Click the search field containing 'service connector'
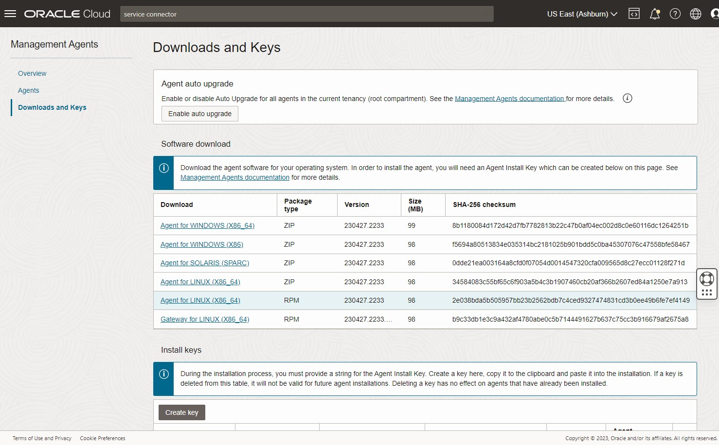The width and height of the screenshot is (719, 445). point(306,14)
